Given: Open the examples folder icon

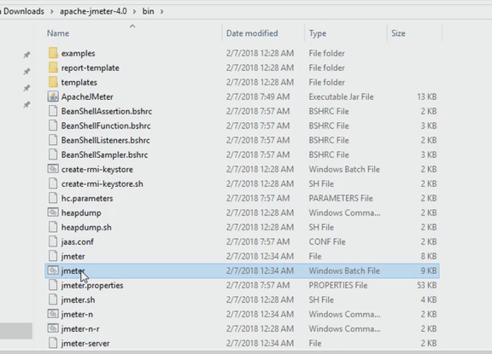Looking at the screenshot, I should [53, 53].
